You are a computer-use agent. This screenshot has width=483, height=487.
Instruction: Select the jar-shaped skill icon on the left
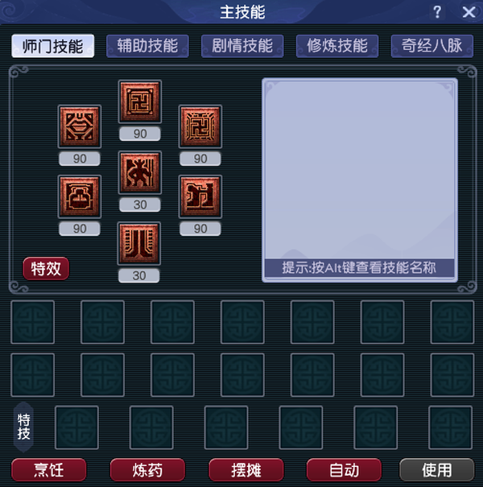pyautogui.click(x=80, y=196)
